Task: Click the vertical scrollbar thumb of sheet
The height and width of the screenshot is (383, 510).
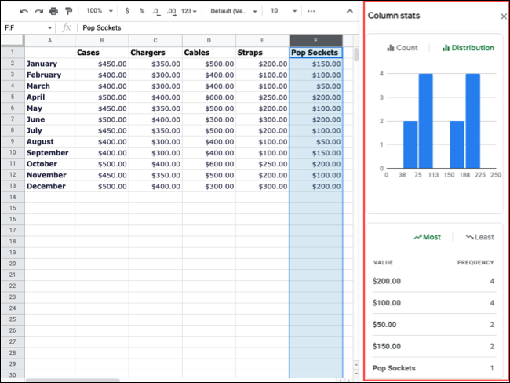Action: [356, 54]
